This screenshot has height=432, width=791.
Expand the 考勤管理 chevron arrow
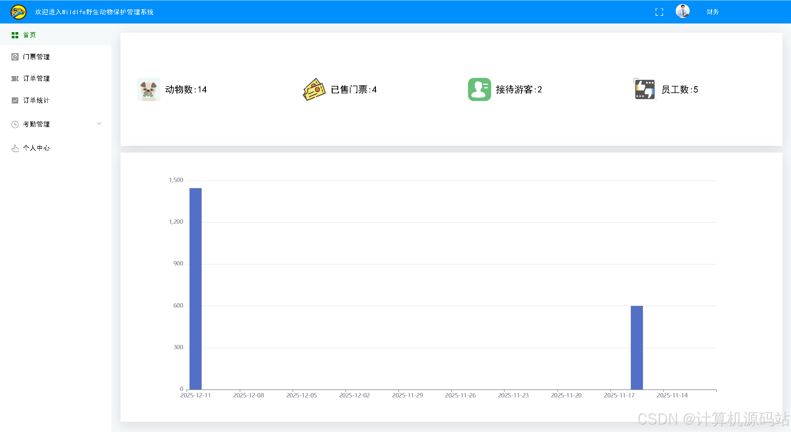click(x=99, y=124)
